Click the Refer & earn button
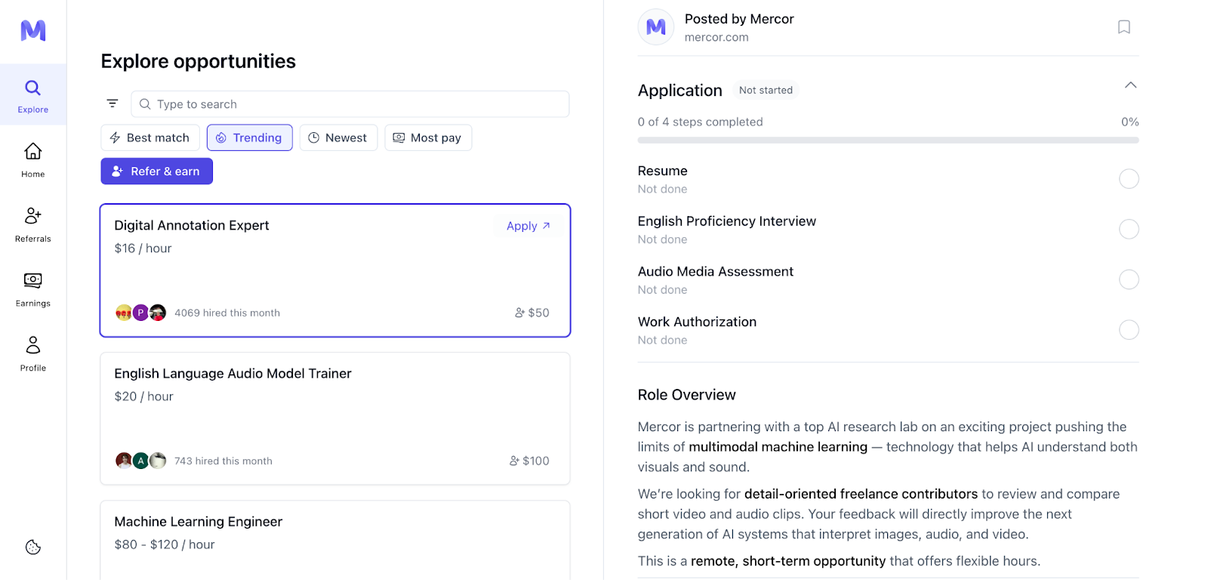1208x580 pixels. 157,171
